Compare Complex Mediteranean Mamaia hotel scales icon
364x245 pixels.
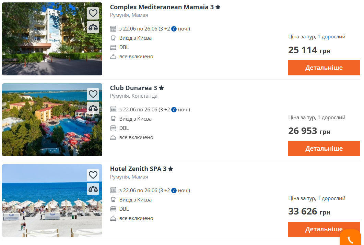tap(93, 27)
